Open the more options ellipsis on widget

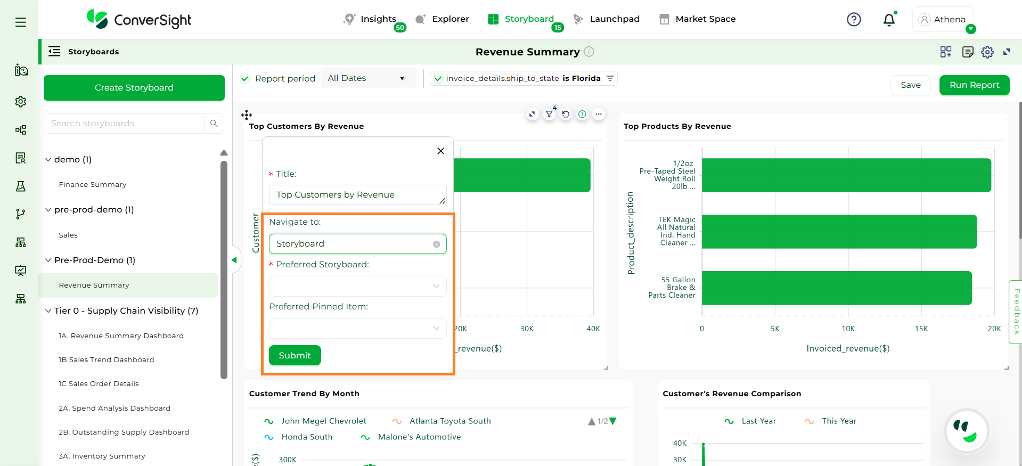click(599, 114)
